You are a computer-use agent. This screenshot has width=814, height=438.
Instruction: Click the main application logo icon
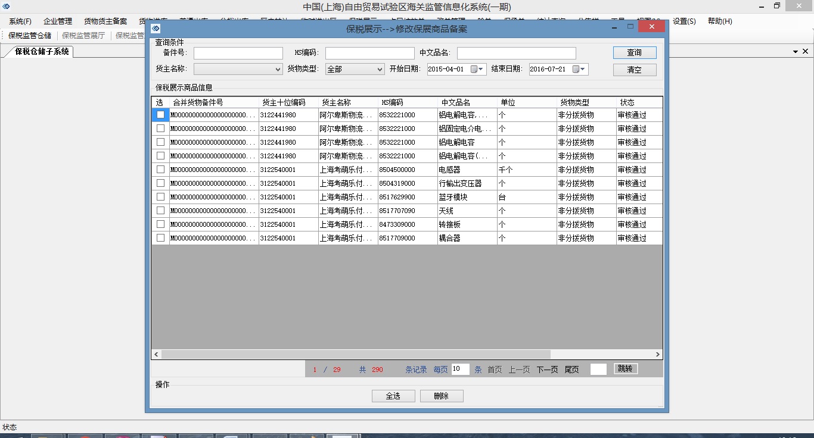[7, 7]
